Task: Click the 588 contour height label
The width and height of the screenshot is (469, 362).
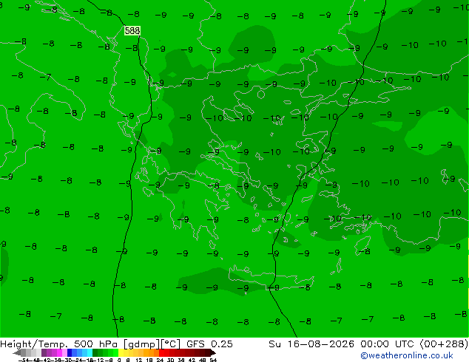Action: pyautogui.click(x=132, y=30)
